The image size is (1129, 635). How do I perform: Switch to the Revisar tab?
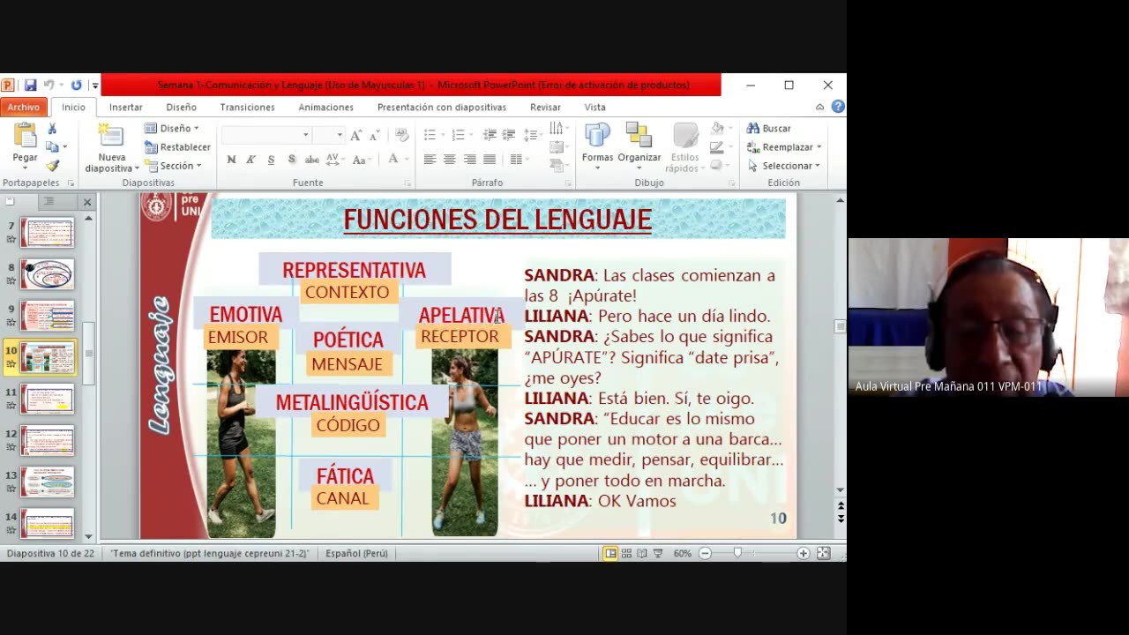tap(545, 107)
